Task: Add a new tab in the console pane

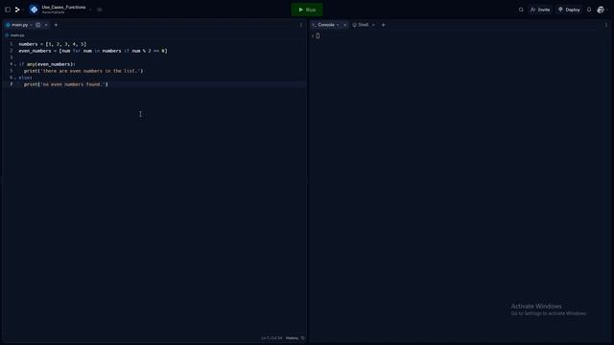Action: click(384, 25)
